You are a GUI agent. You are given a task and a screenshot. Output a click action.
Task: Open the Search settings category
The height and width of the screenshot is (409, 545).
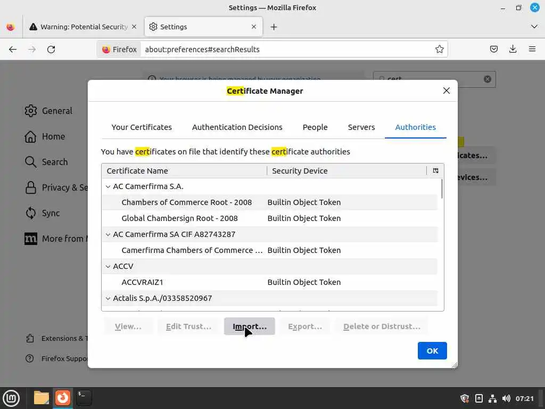(x=46, y=162)
